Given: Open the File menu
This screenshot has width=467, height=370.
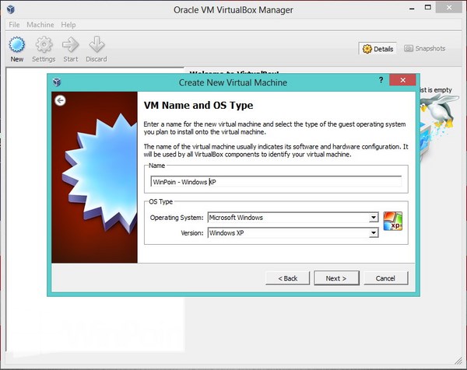Looking at the screenshot, I should [14, 25].
